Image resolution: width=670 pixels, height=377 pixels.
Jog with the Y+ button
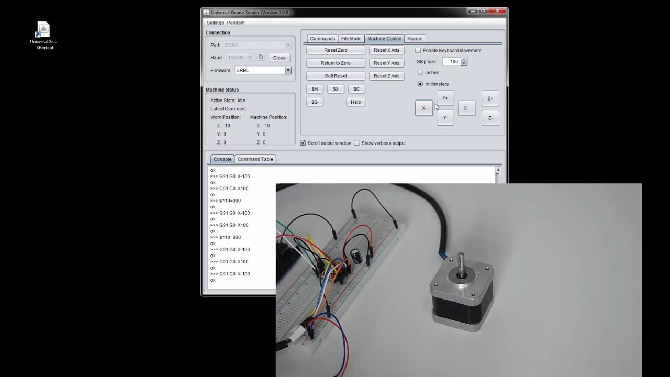(x=445, y=98)
